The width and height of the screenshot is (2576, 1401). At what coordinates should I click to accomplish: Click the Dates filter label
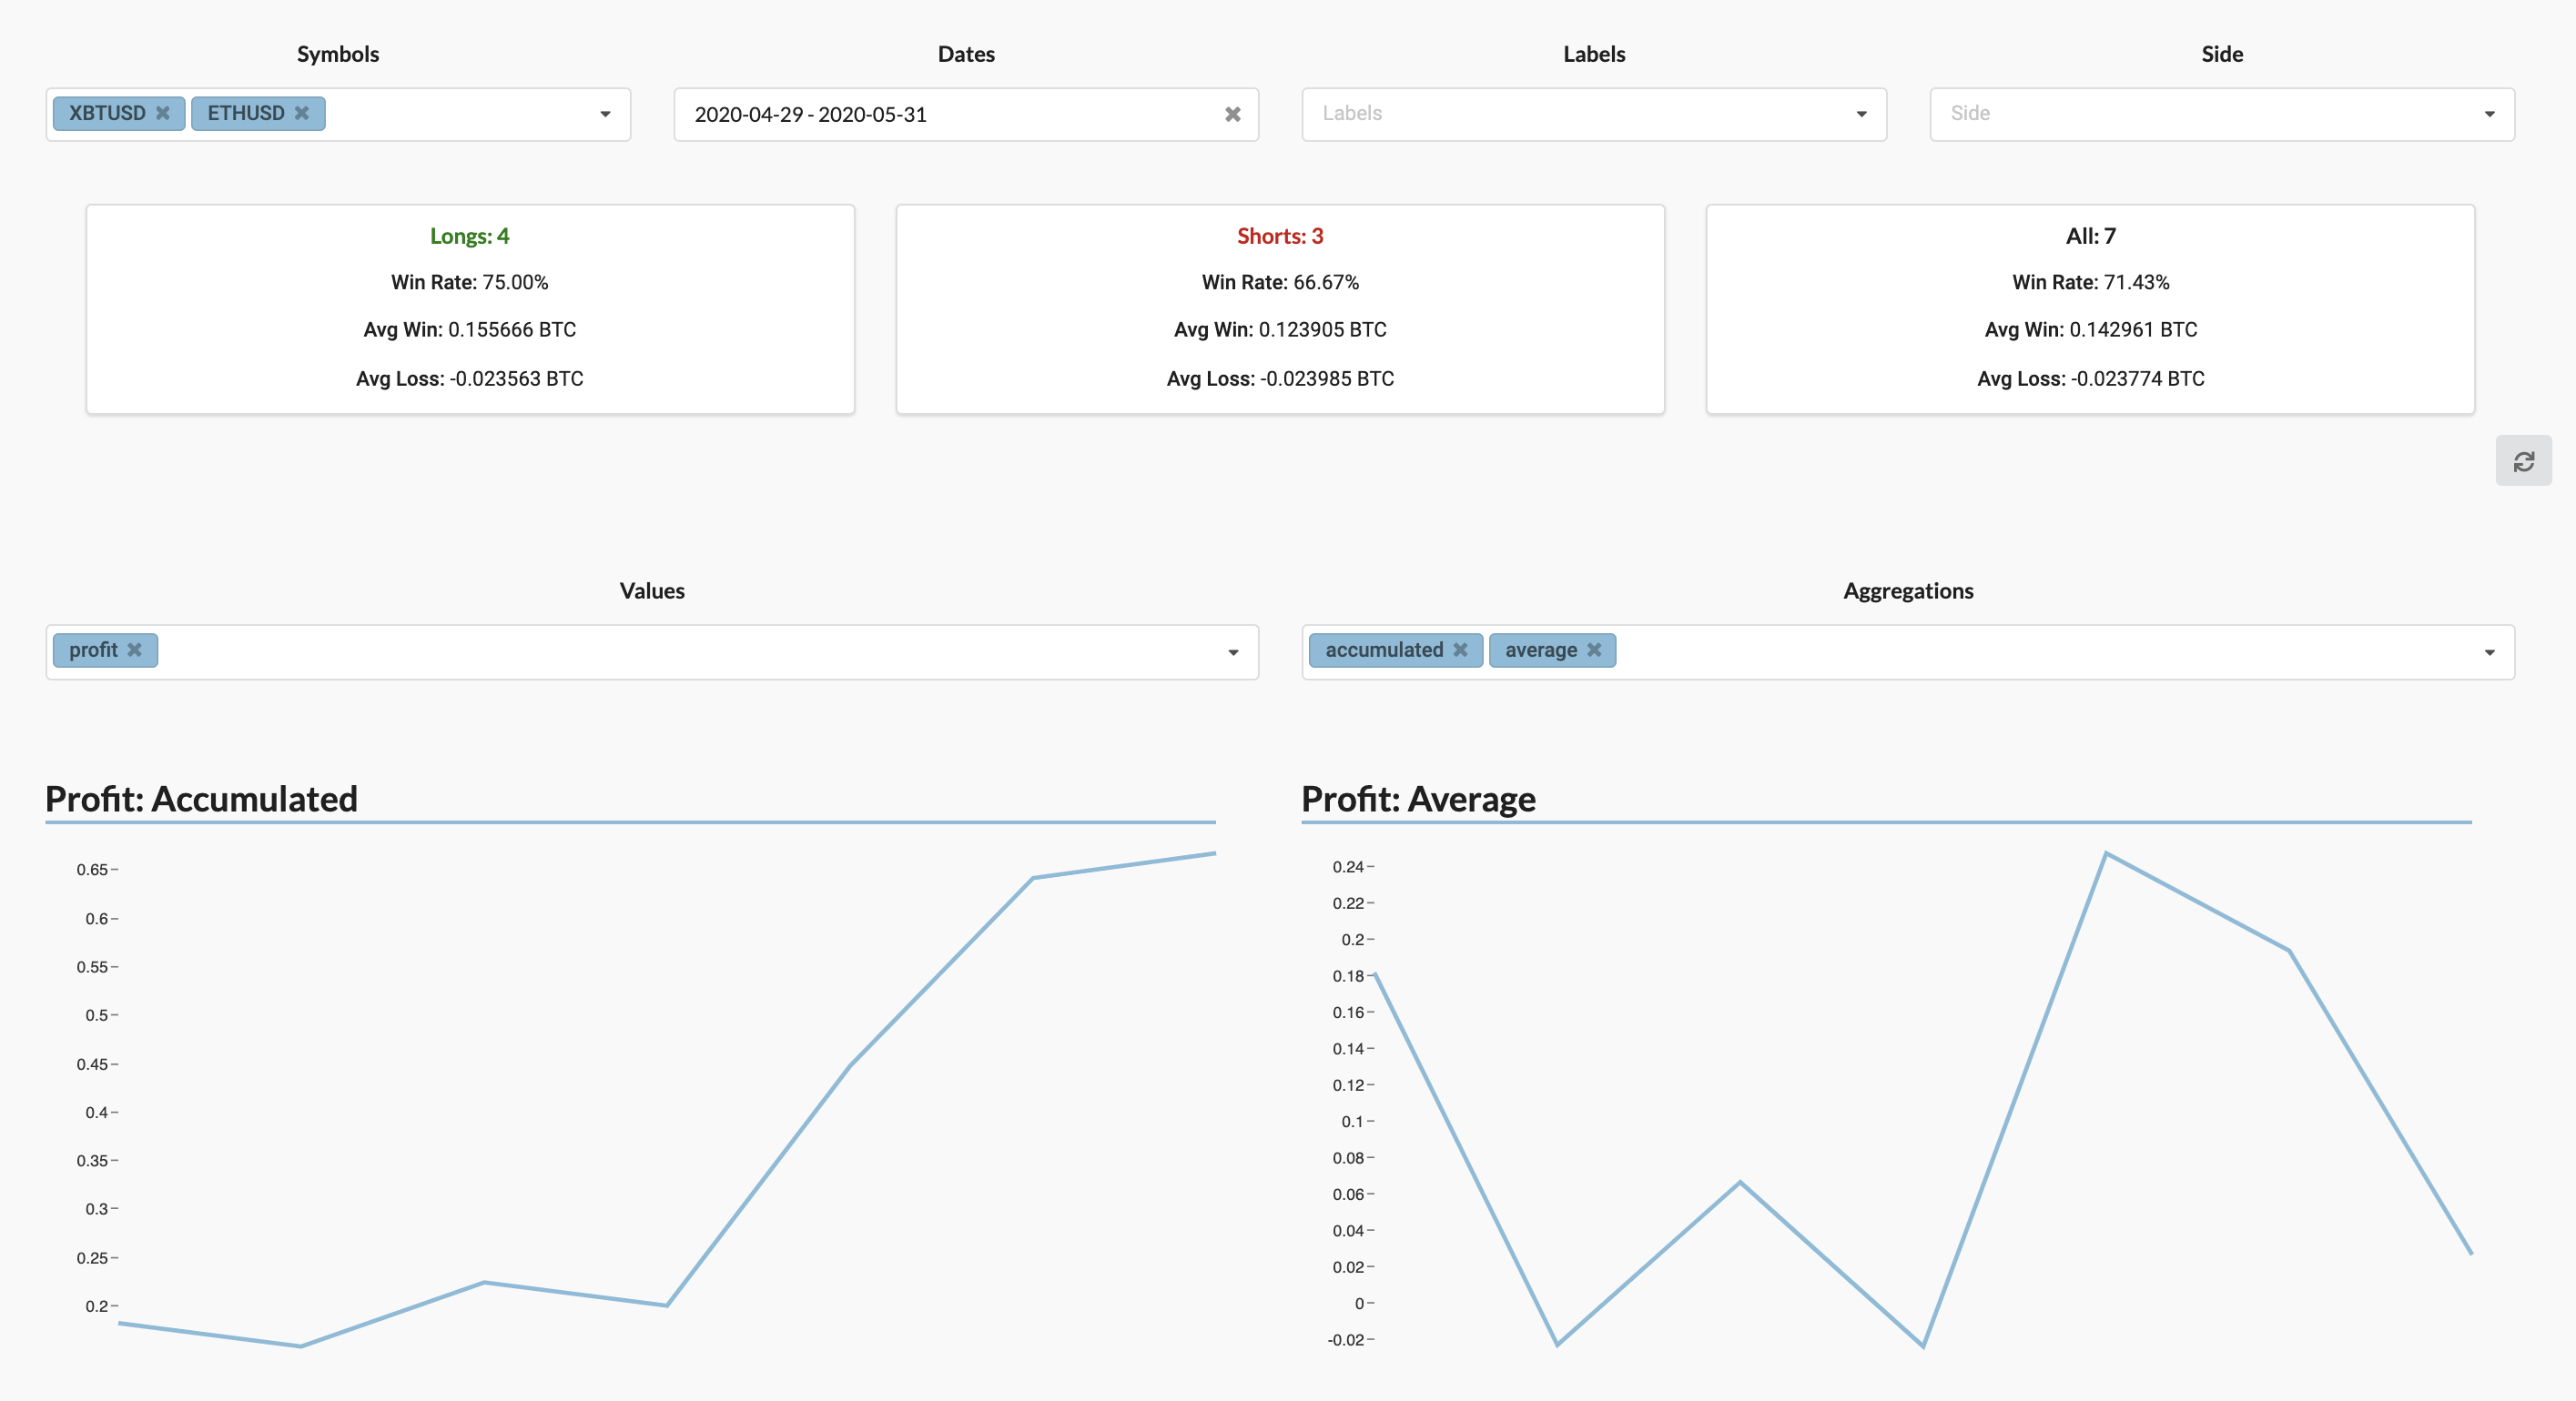tap(966, 54)
